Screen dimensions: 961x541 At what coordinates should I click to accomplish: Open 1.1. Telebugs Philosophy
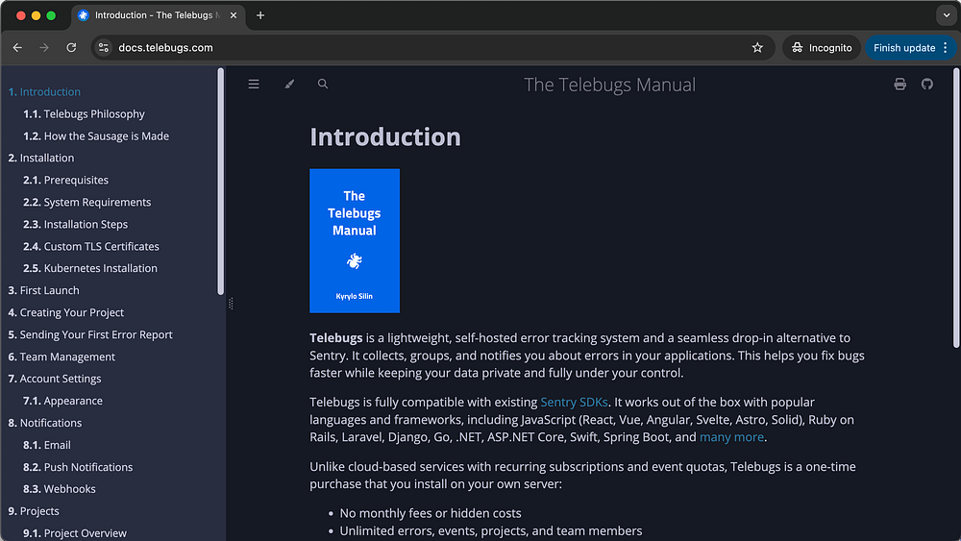tap(84, 114)
